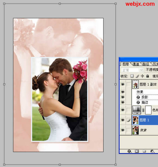Click the 背景 layer name
This screenshot has width=158, height=167.
143,130
